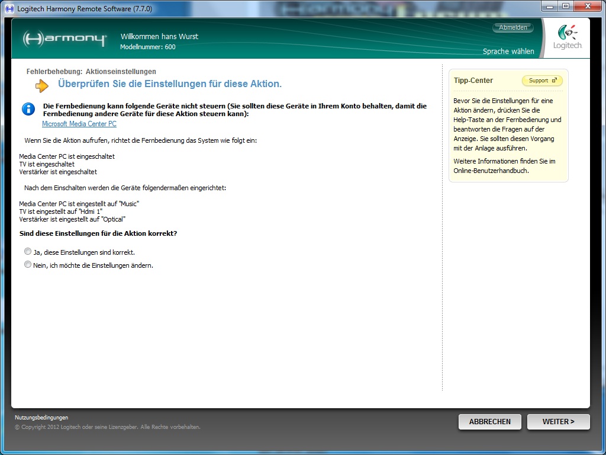This screenshot has width=606, height=455.
Task: Close the Harmony Remote Software window
Action: (x=586, y=6)
